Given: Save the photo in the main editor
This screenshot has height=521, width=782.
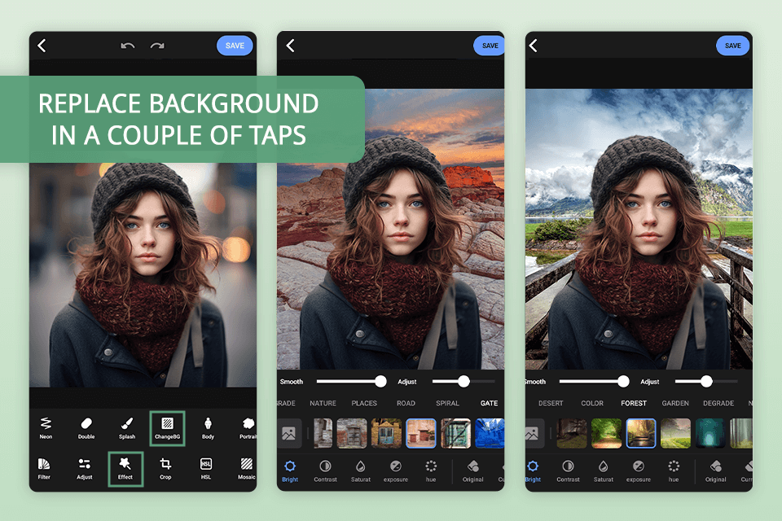Looking at the screenshot, I should [235, 46].
